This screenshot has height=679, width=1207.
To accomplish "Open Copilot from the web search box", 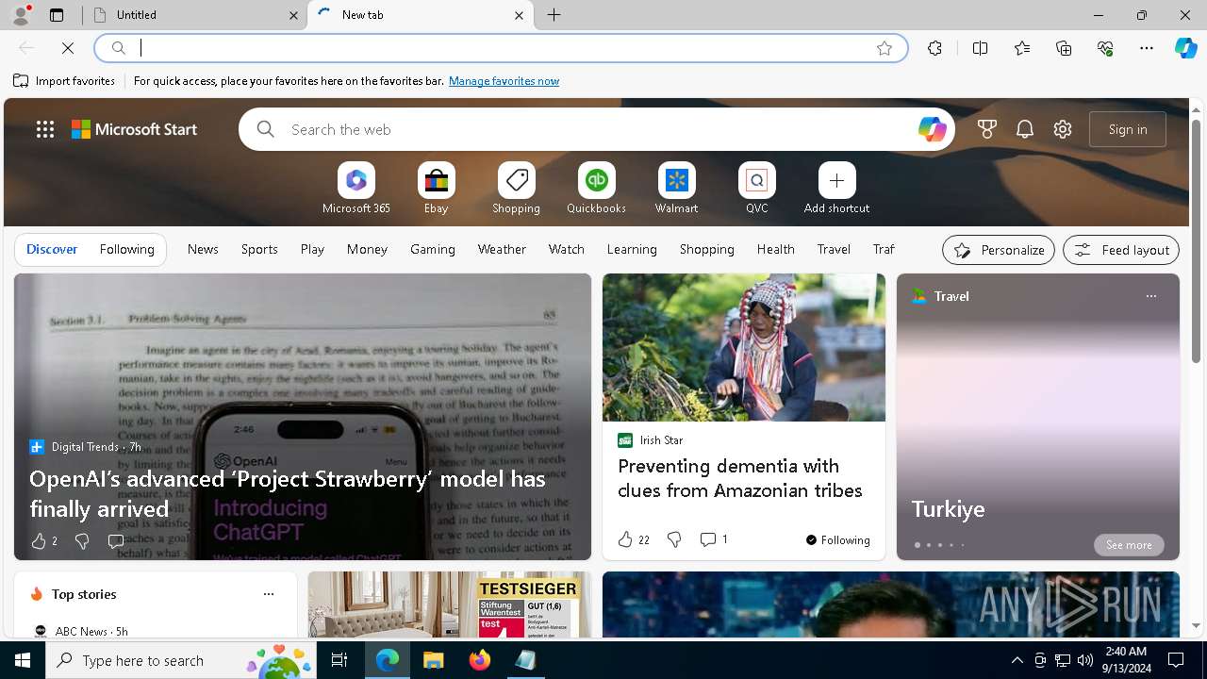I will 932,129.
